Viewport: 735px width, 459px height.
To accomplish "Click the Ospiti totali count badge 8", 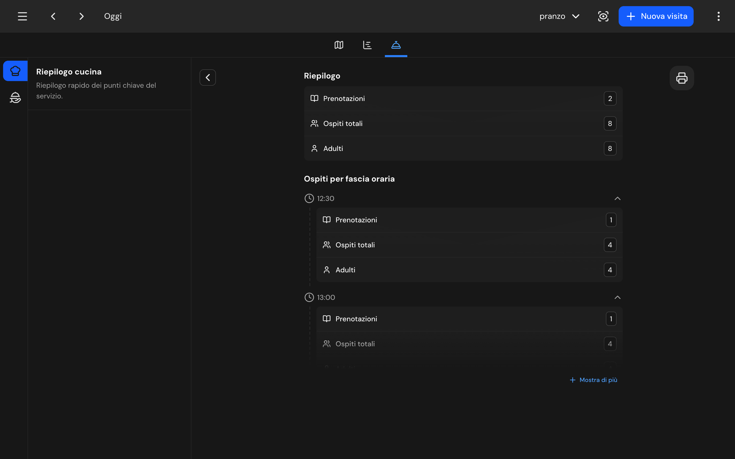I will click(610, 123).
